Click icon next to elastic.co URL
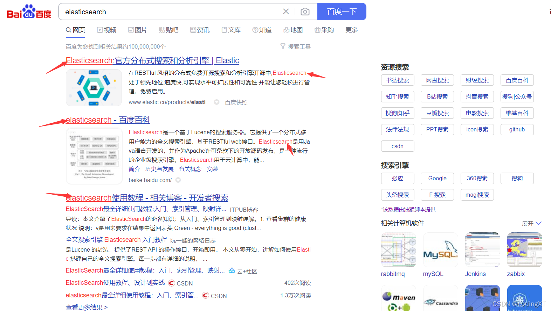 click(217, 102)
